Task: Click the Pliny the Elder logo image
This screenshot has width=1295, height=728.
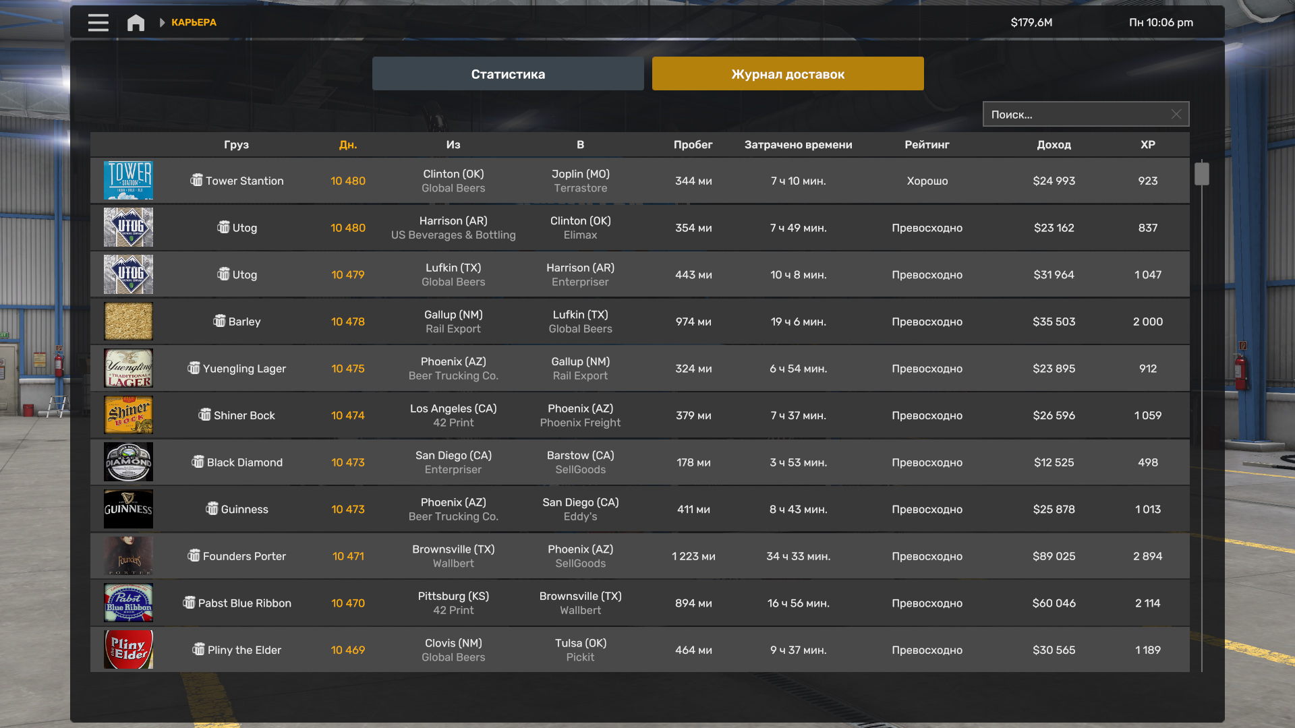Action: click(x=128, y=650)
